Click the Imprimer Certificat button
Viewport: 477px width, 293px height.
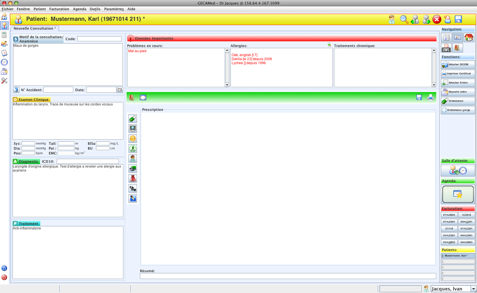coord(458,74)
